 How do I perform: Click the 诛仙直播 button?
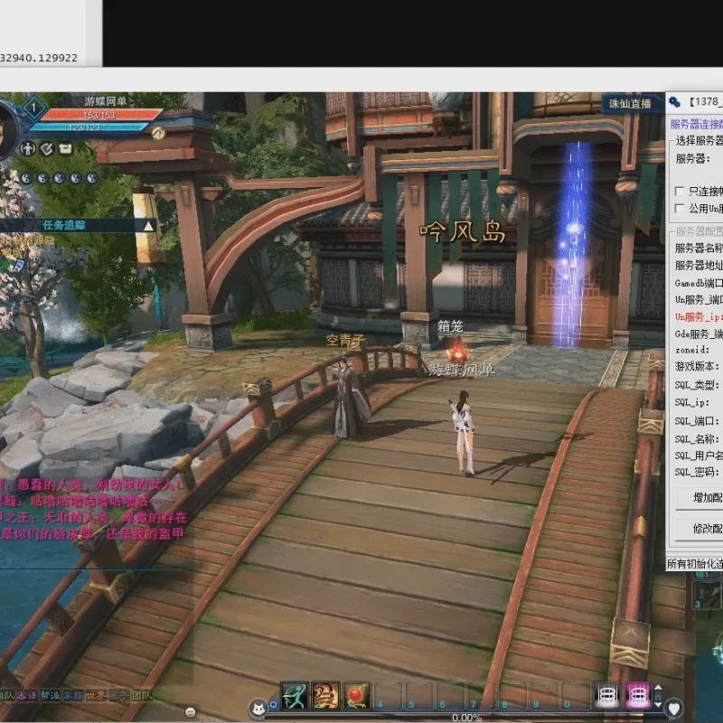[x=630, y=104]
